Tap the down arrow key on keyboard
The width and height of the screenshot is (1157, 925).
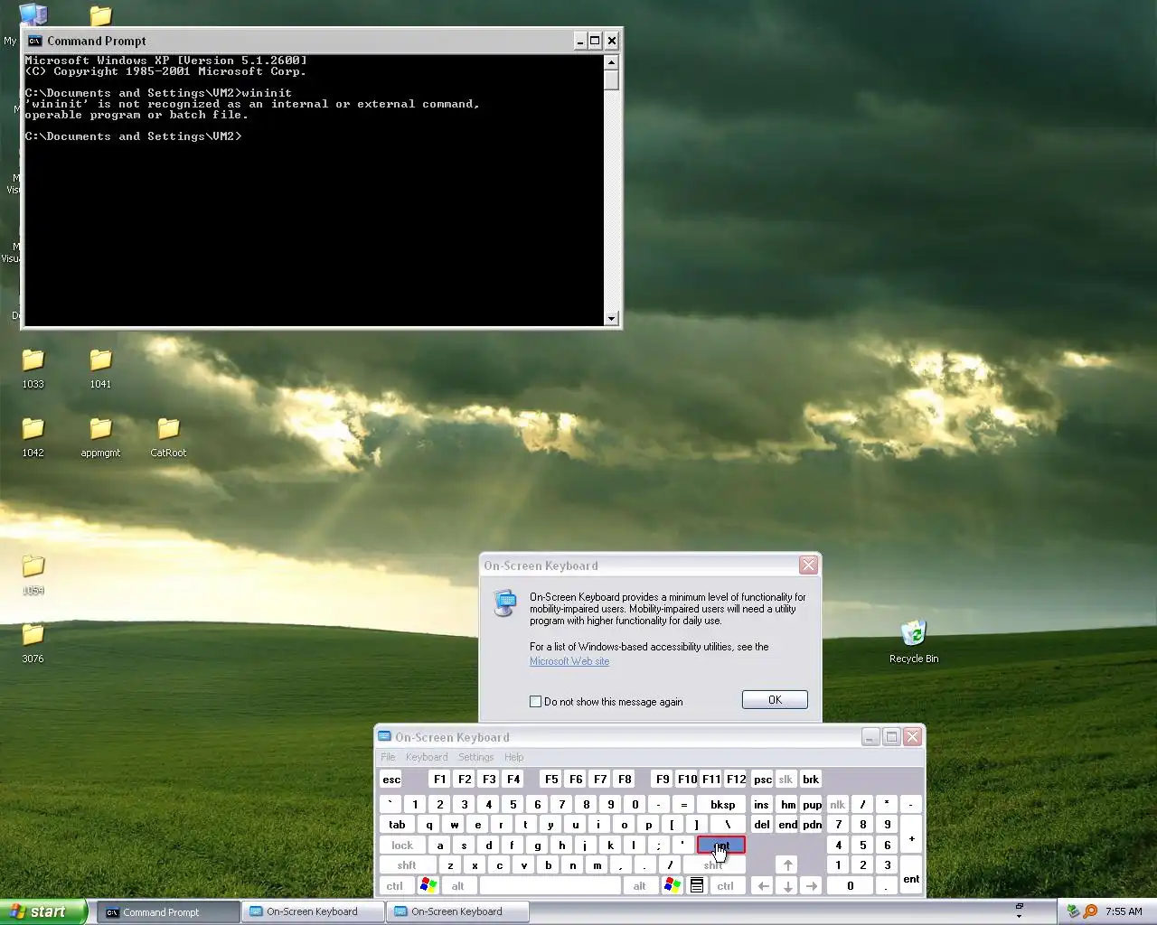coord(787,886)
